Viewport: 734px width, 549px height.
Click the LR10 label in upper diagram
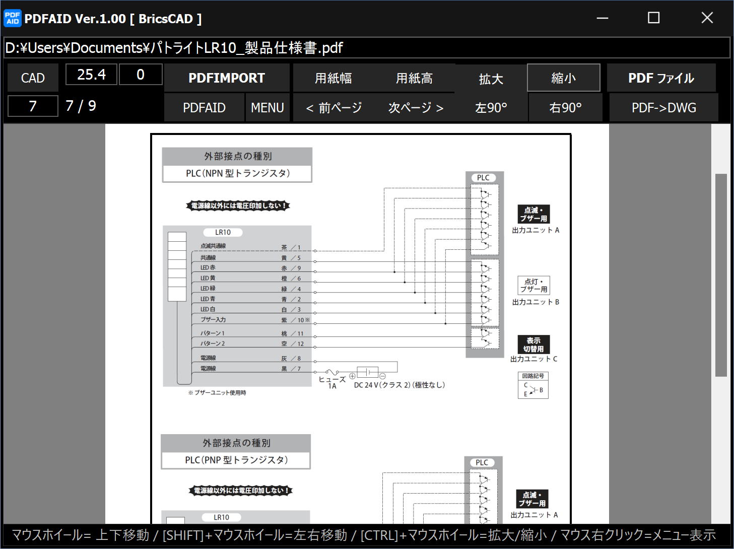click(x=223, y=232)
